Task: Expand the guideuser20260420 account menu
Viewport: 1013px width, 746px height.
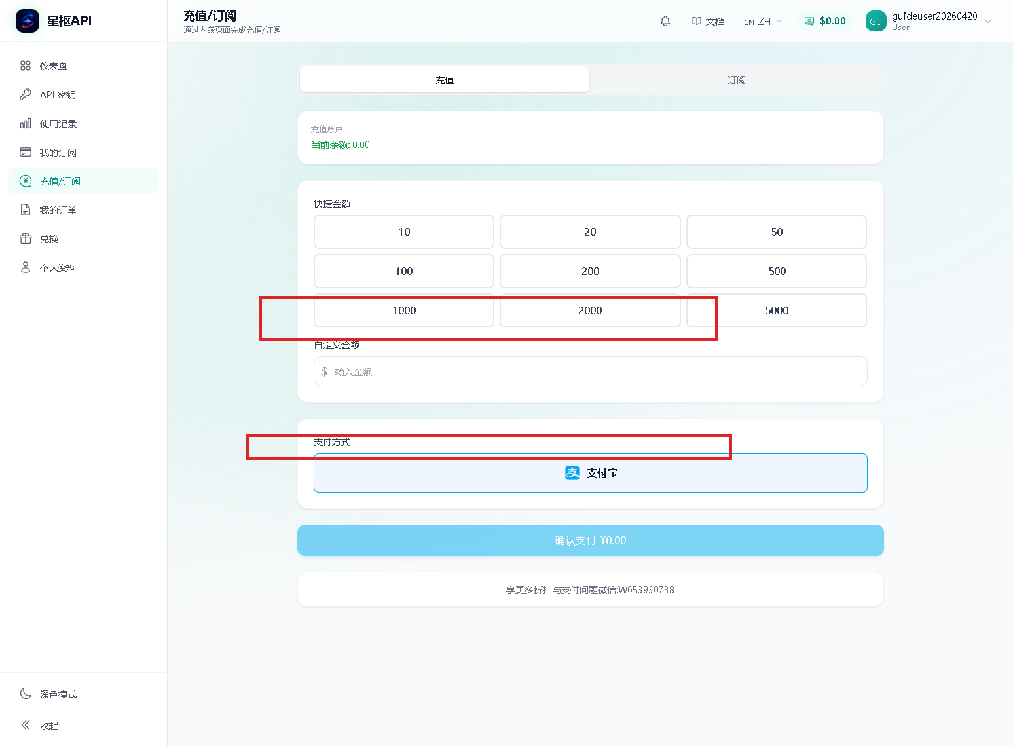Action: (987, 21)
